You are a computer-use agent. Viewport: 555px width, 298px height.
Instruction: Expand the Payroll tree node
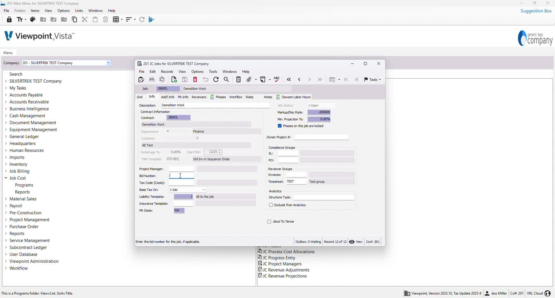pyautogui.click(x=6, y=206)
